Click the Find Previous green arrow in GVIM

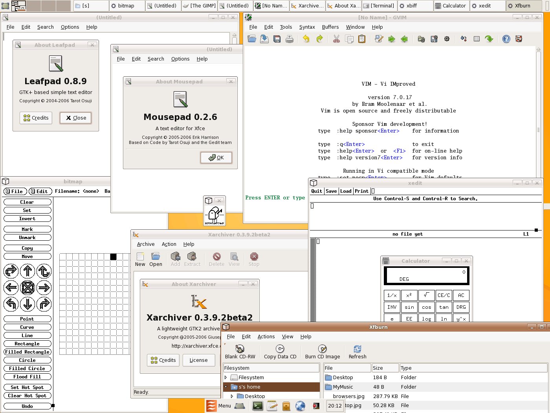point(404,39)
